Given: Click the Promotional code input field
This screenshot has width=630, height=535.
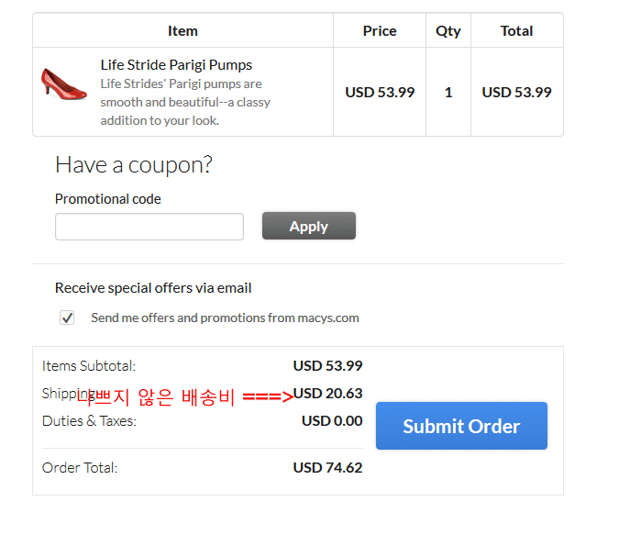Looking at the screenshot, I should coord(149,227).
